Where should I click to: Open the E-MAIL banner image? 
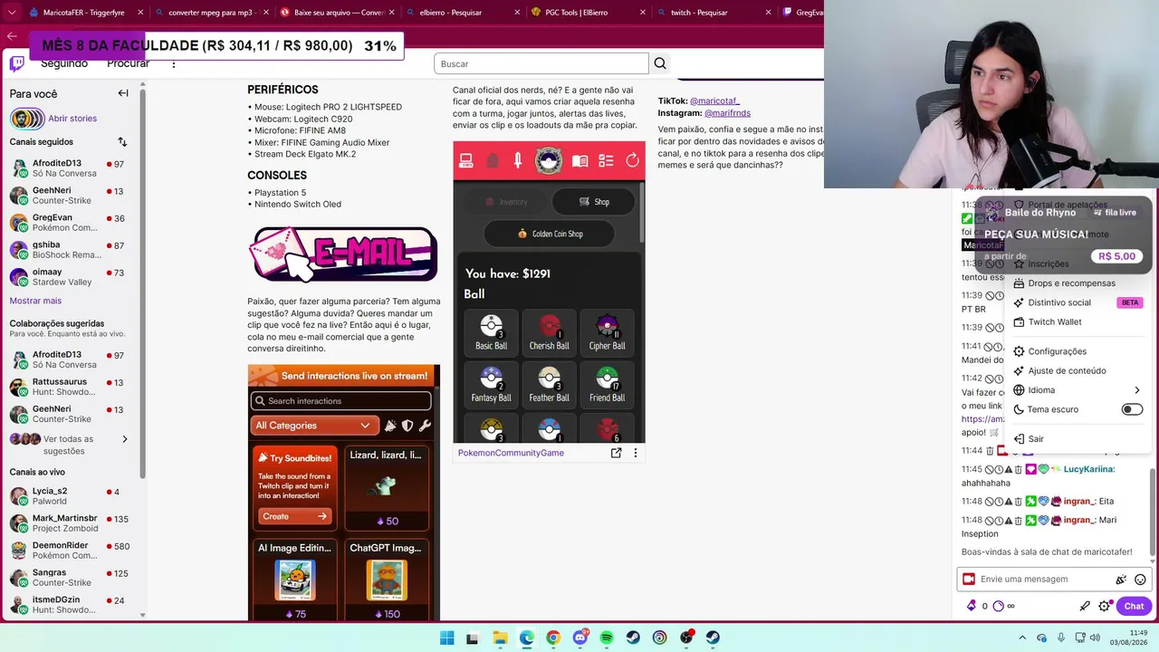[343, 254]
